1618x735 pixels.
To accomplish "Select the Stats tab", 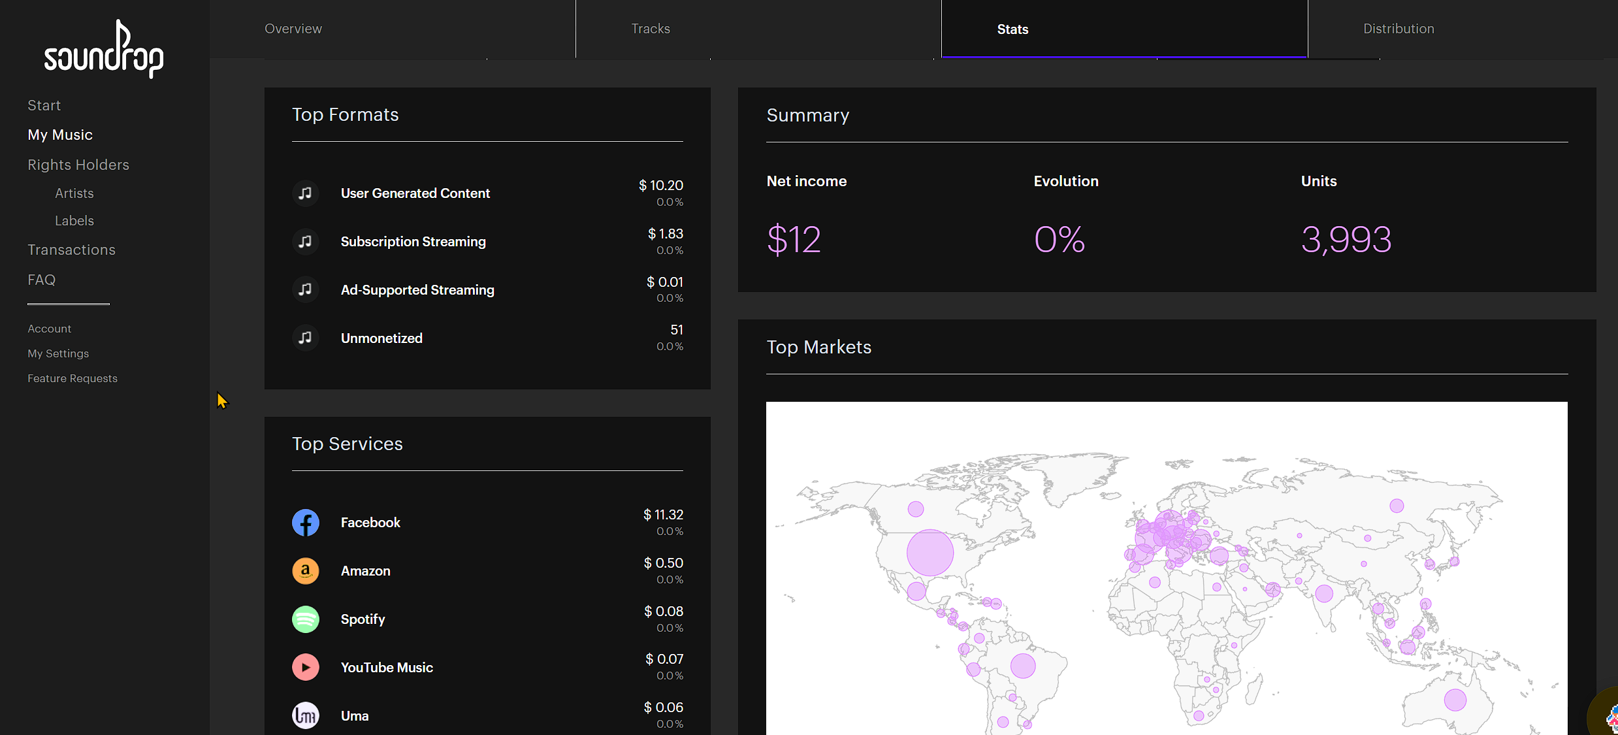I will (x=1012, y=29).
